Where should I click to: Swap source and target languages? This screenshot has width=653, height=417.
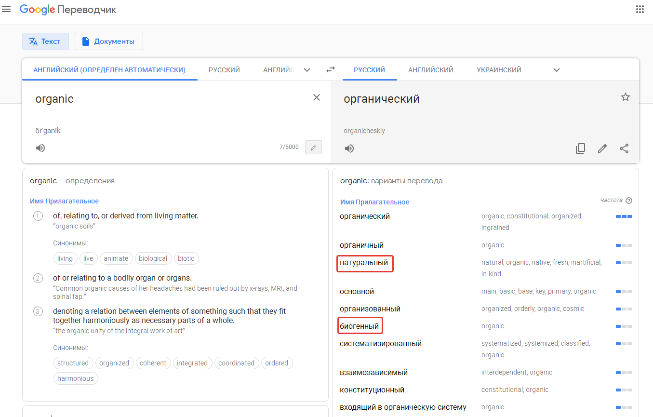(x=331, y=70)
